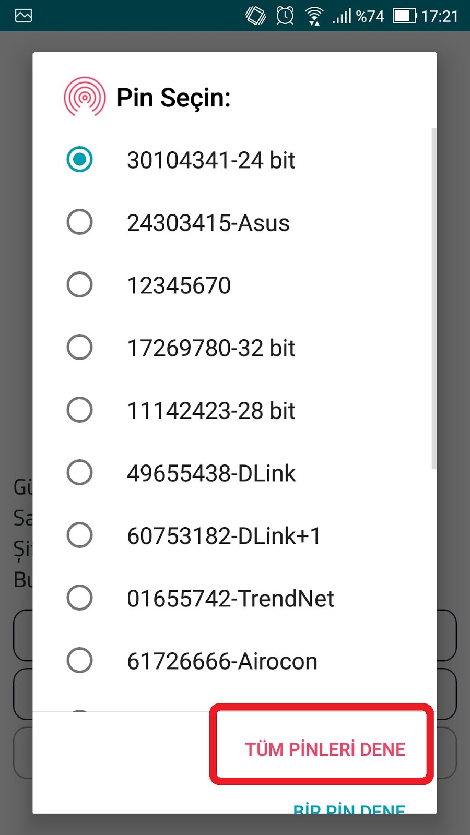470x835 pixels.
Task: Select the 30104341-24 bit pin
Action: 80,160
